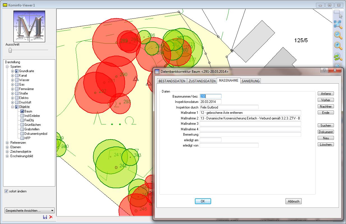346x224 pixels.
Task: Click the Nachher navigation button
Action: [326, 106]
